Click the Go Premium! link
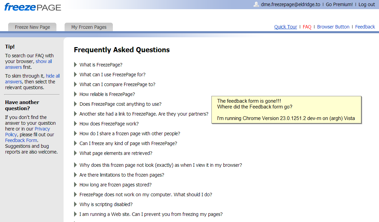This screenshot has width=379, height=222. [339, 4]
